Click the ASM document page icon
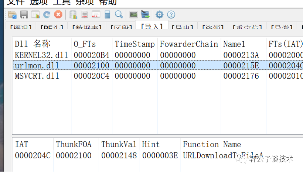 click(85, 15)
